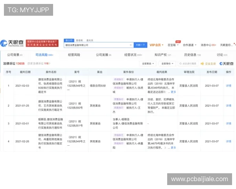Open the Tianyancha logo home link
The height and width of the screenshot is (189, 236).
(12, 43)
